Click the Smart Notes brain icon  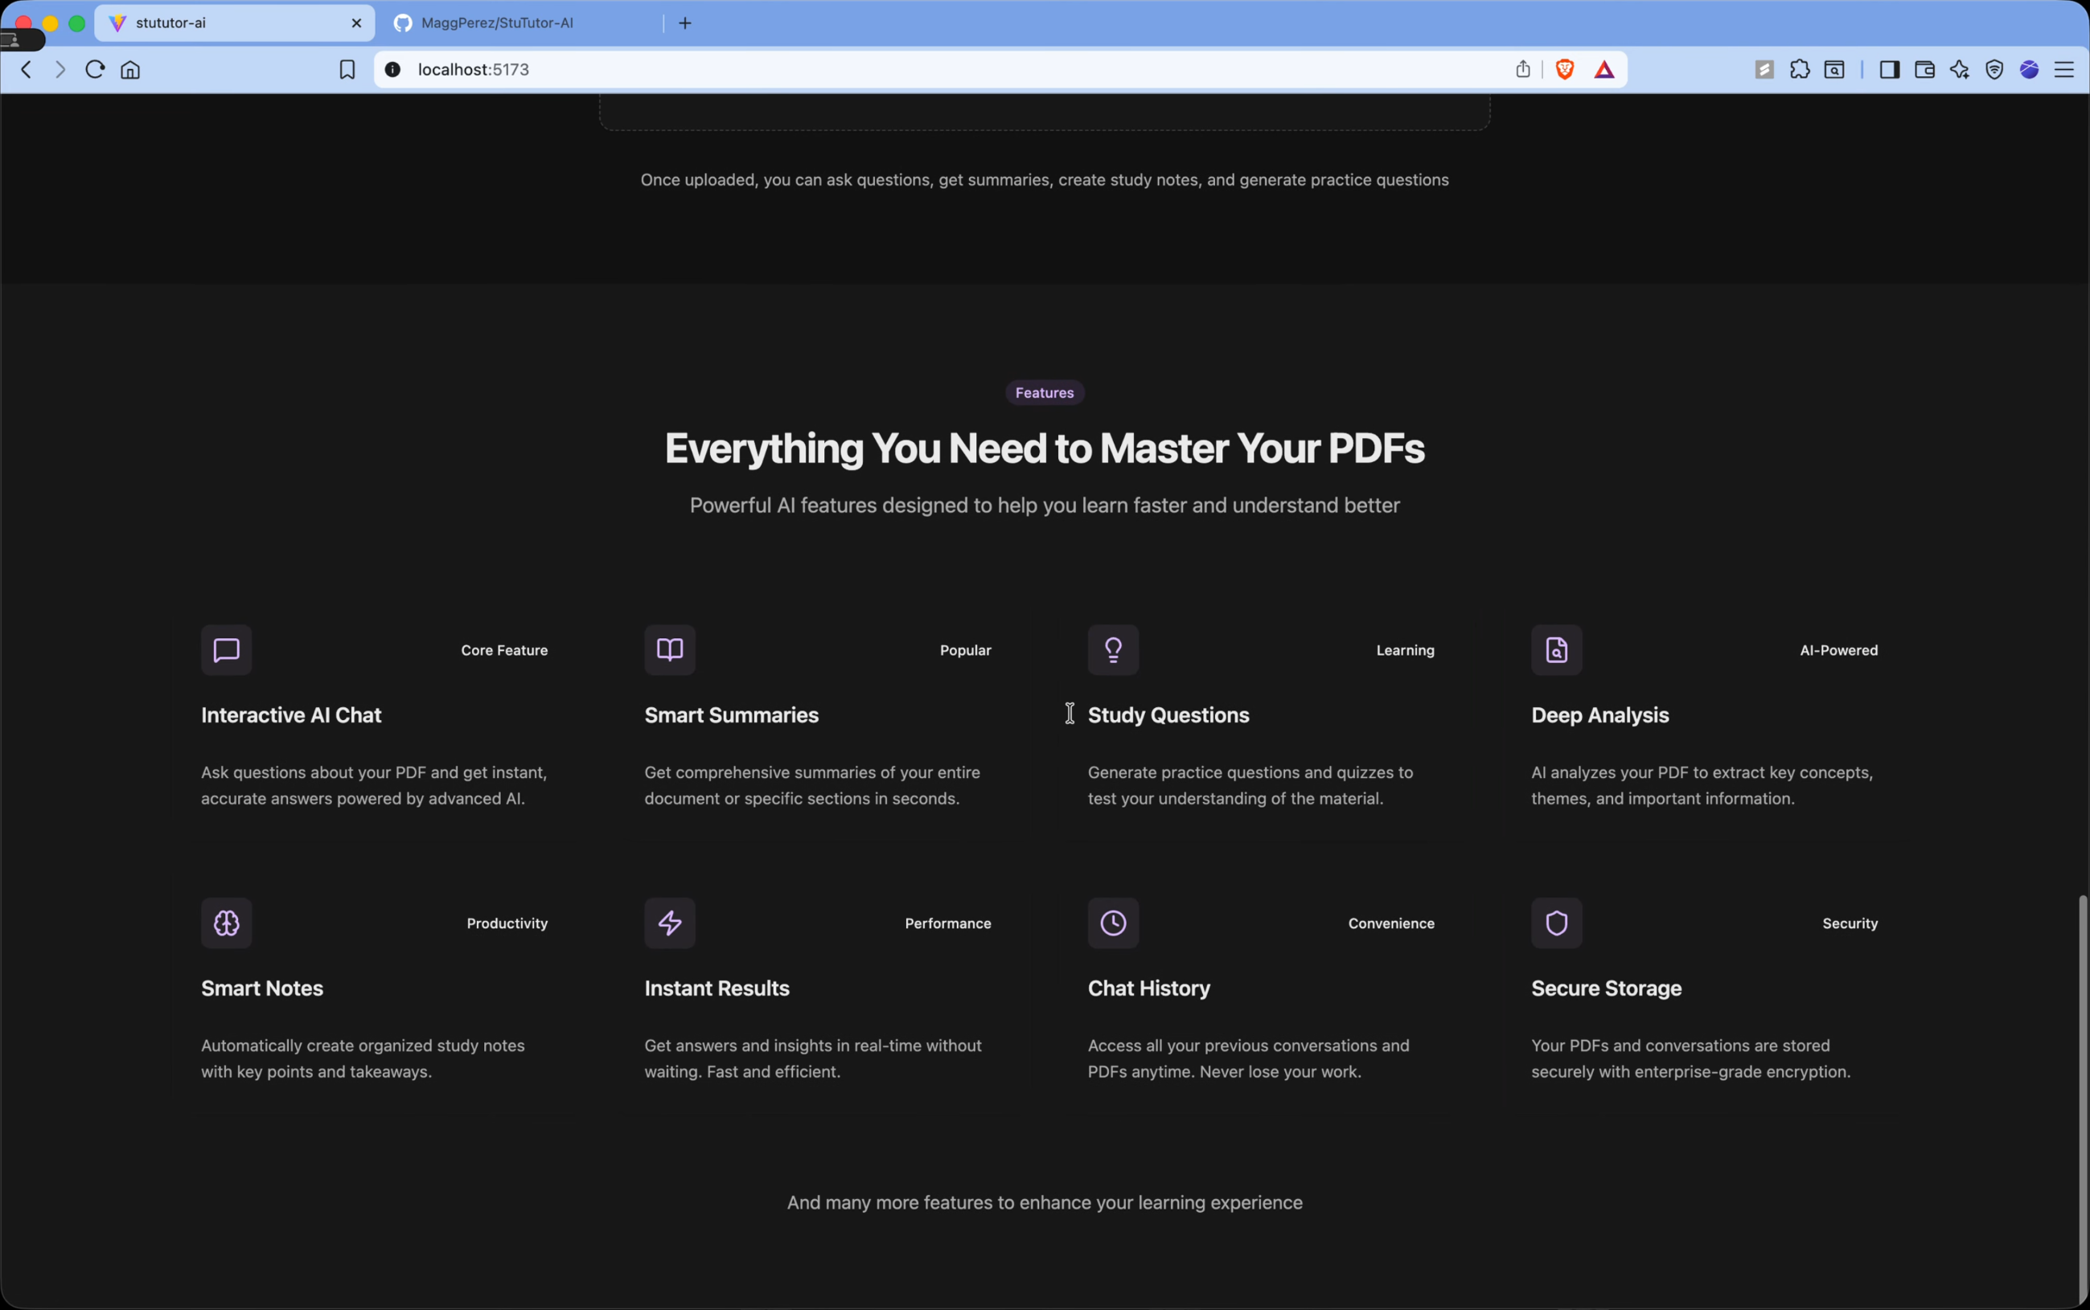click(226, 923)
